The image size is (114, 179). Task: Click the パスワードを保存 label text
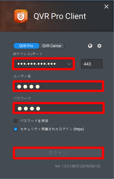click(34, 121)
